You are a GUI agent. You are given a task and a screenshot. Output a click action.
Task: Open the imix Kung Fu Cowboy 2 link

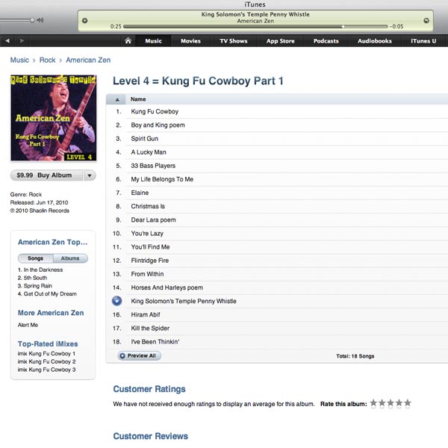46,361
